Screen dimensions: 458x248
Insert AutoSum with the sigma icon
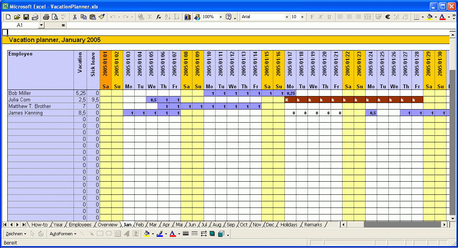pos(150,17)
